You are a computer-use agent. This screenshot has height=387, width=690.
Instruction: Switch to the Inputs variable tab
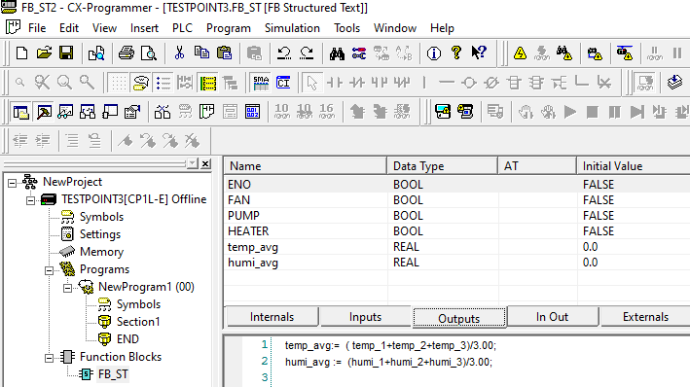[x=365, y=317]
